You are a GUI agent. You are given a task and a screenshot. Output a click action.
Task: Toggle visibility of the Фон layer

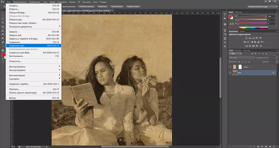[230, 72]
